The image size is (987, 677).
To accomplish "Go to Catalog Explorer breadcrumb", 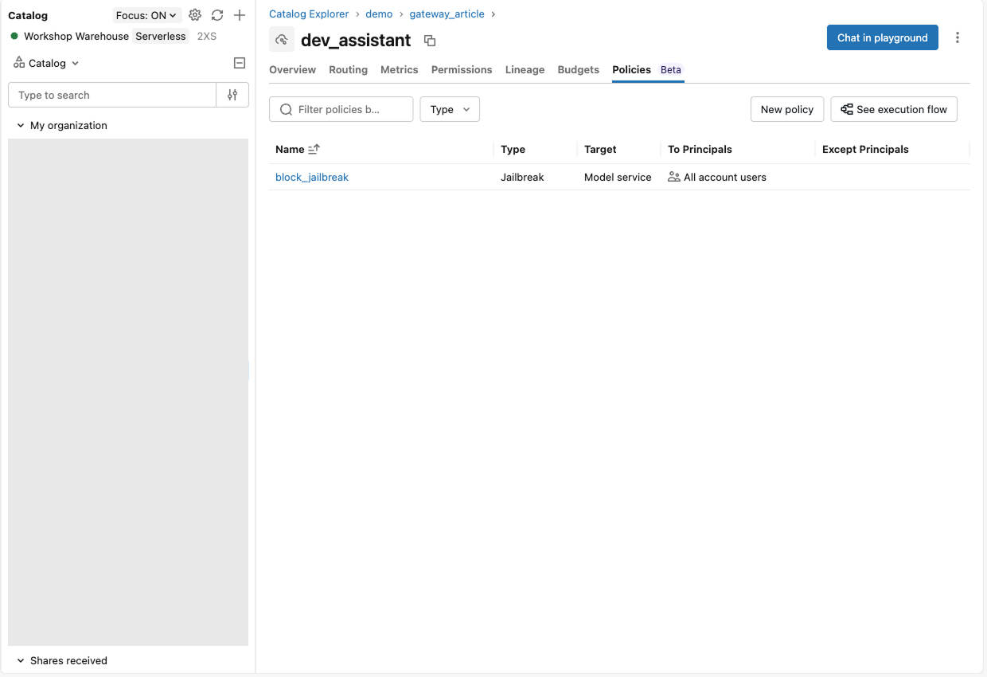I will [309, 14].
